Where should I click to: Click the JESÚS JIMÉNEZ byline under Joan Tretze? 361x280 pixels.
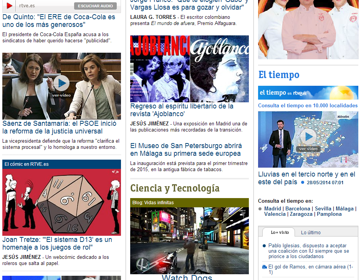tap(22, 257)
